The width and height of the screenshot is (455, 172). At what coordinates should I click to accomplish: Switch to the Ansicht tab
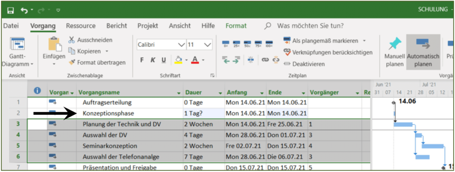click(180, 26)
